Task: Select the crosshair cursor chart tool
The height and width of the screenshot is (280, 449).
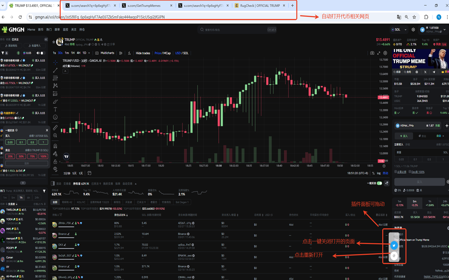Action: pyautogui.click(x=55, y=62)
